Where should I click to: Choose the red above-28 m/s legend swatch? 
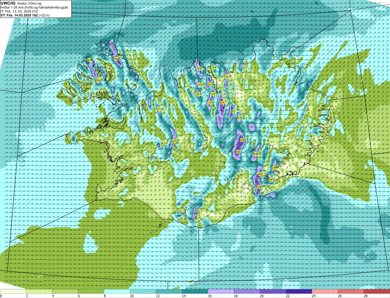[377, 291]
